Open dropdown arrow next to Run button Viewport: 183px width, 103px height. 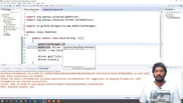pos(36,6)
